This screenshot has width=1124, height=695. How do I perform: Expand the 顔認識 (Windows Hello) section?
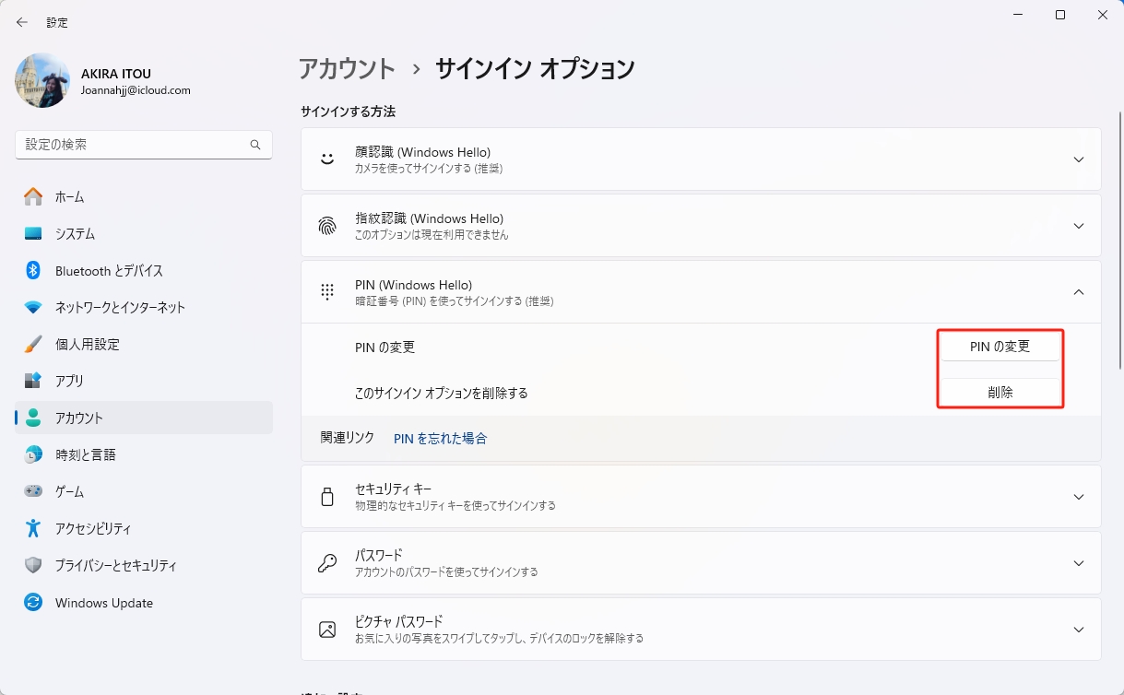coord(1079,159)
